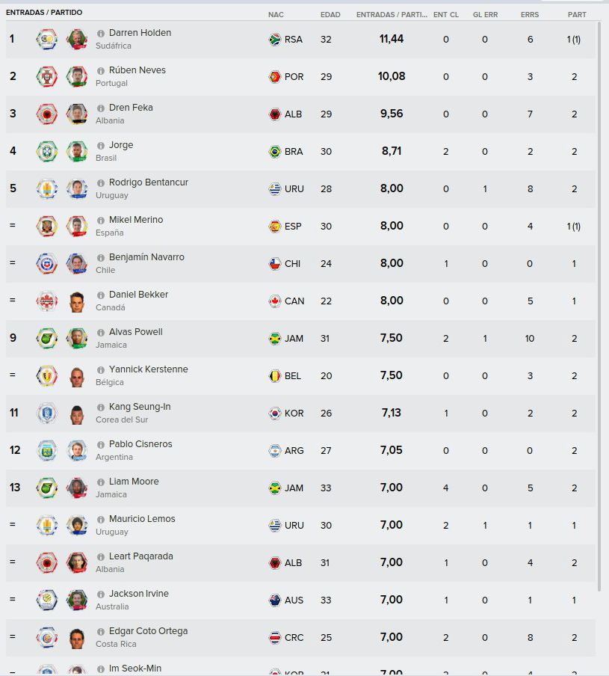Open Mauricio Lemos profile link

[x=142, y=519]
